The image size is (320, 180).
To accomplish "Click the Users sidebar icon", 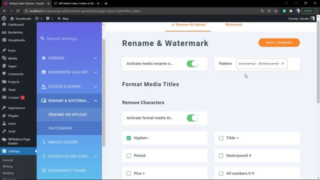I will pos(4,123).
